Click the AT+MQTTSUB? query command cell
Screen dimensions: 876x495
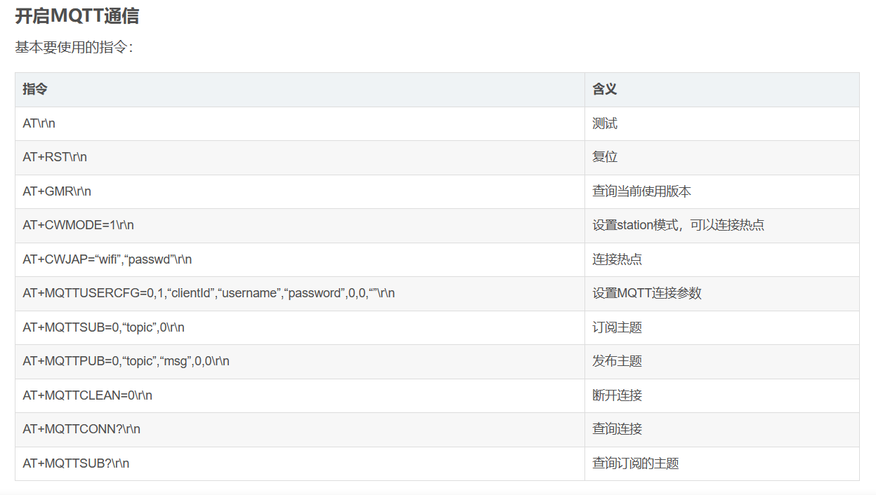[76, 463]
